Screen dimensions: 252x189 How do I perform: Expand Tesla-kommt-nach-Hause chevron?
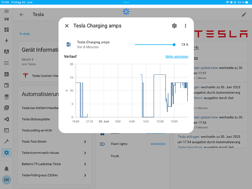(x=85, y=153)
